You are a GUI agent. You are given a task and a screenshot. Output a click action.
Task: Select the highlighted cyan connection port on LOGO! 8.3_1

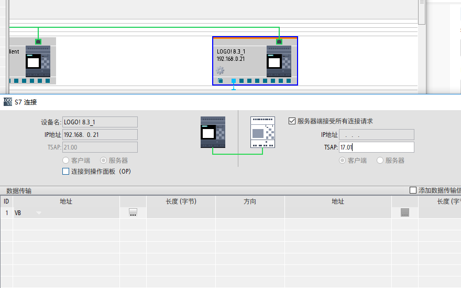point(234,81)
